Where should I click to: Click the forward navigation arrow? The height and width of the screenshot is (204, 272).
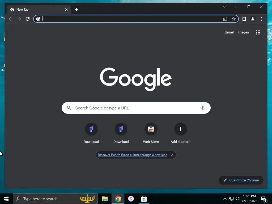[19, 19]
